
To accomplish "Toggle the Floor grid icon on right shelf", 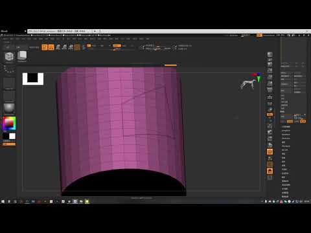I will pos(270,97).
